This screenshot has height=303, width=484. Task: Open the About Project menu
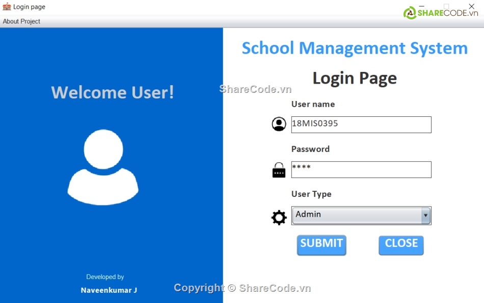(x=21, y=21)
